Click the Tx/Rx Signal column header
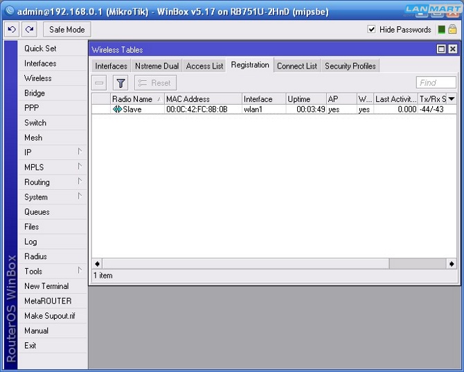464x372 pixels. pos(432,99)
